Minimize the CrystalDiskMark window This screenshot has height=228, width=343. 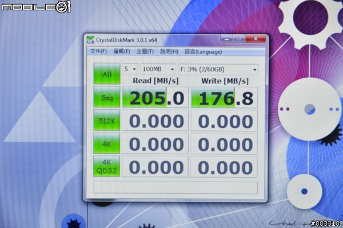[x=226, y=39]
